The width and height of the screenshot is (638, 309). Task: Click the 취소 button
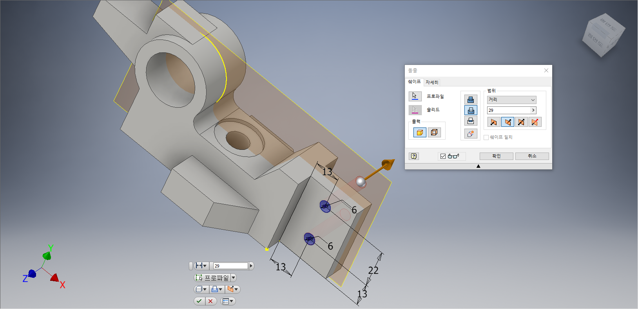coord(532,156)
